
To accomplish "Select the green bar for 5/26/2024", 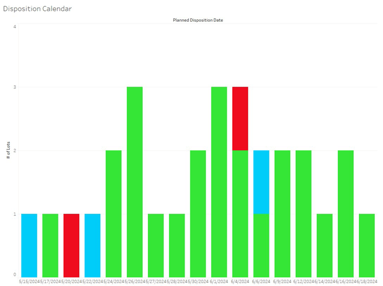I will point(135,182).
